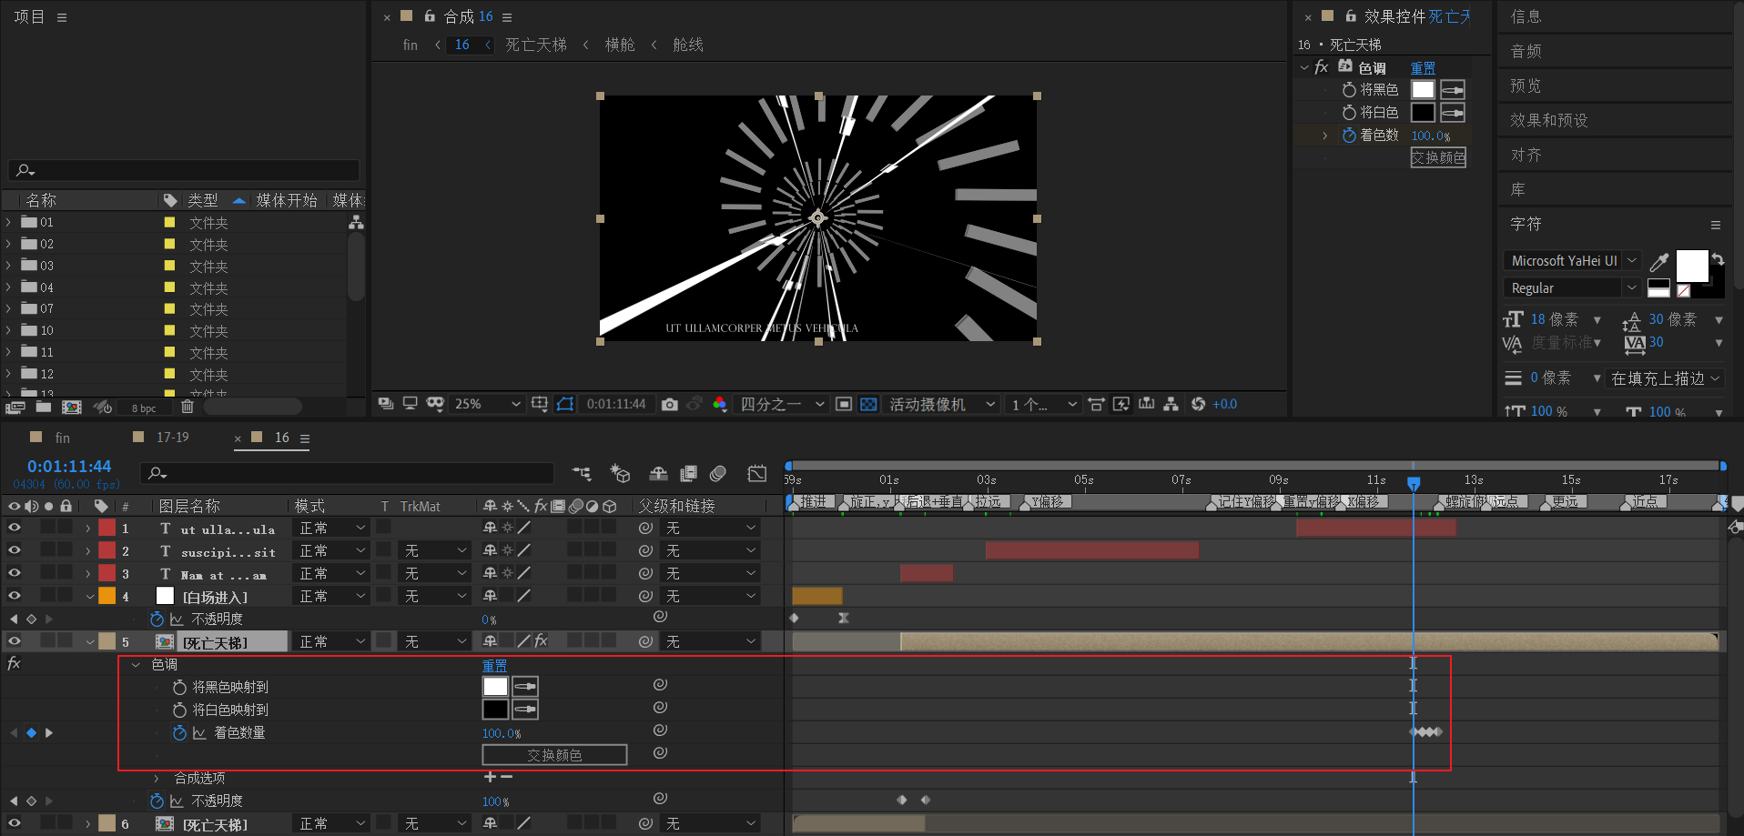Image resolution: width=1744 pixels, height=836 pixels.
Task: Navigate to 死亡天梯 in composition breadcrumb
Action: [536, 45]
